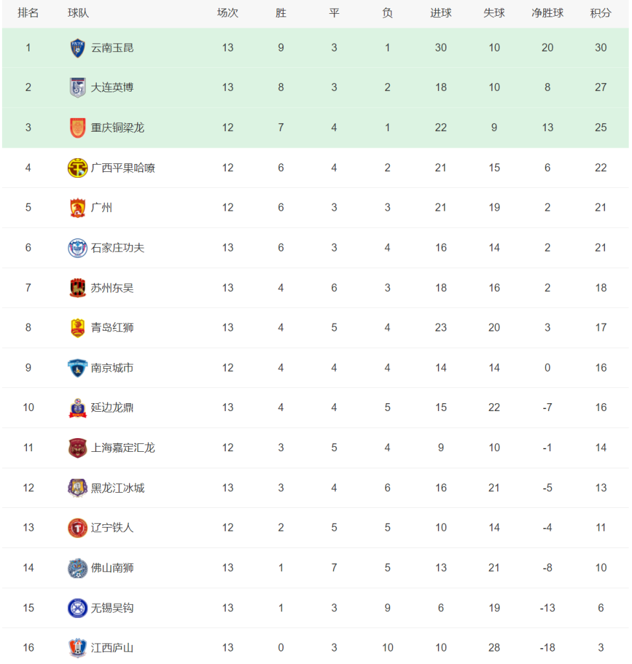Viewport: 632px width, 664px height.
Task: Open the 江西庐山 team name link
Action: (112, 648)
